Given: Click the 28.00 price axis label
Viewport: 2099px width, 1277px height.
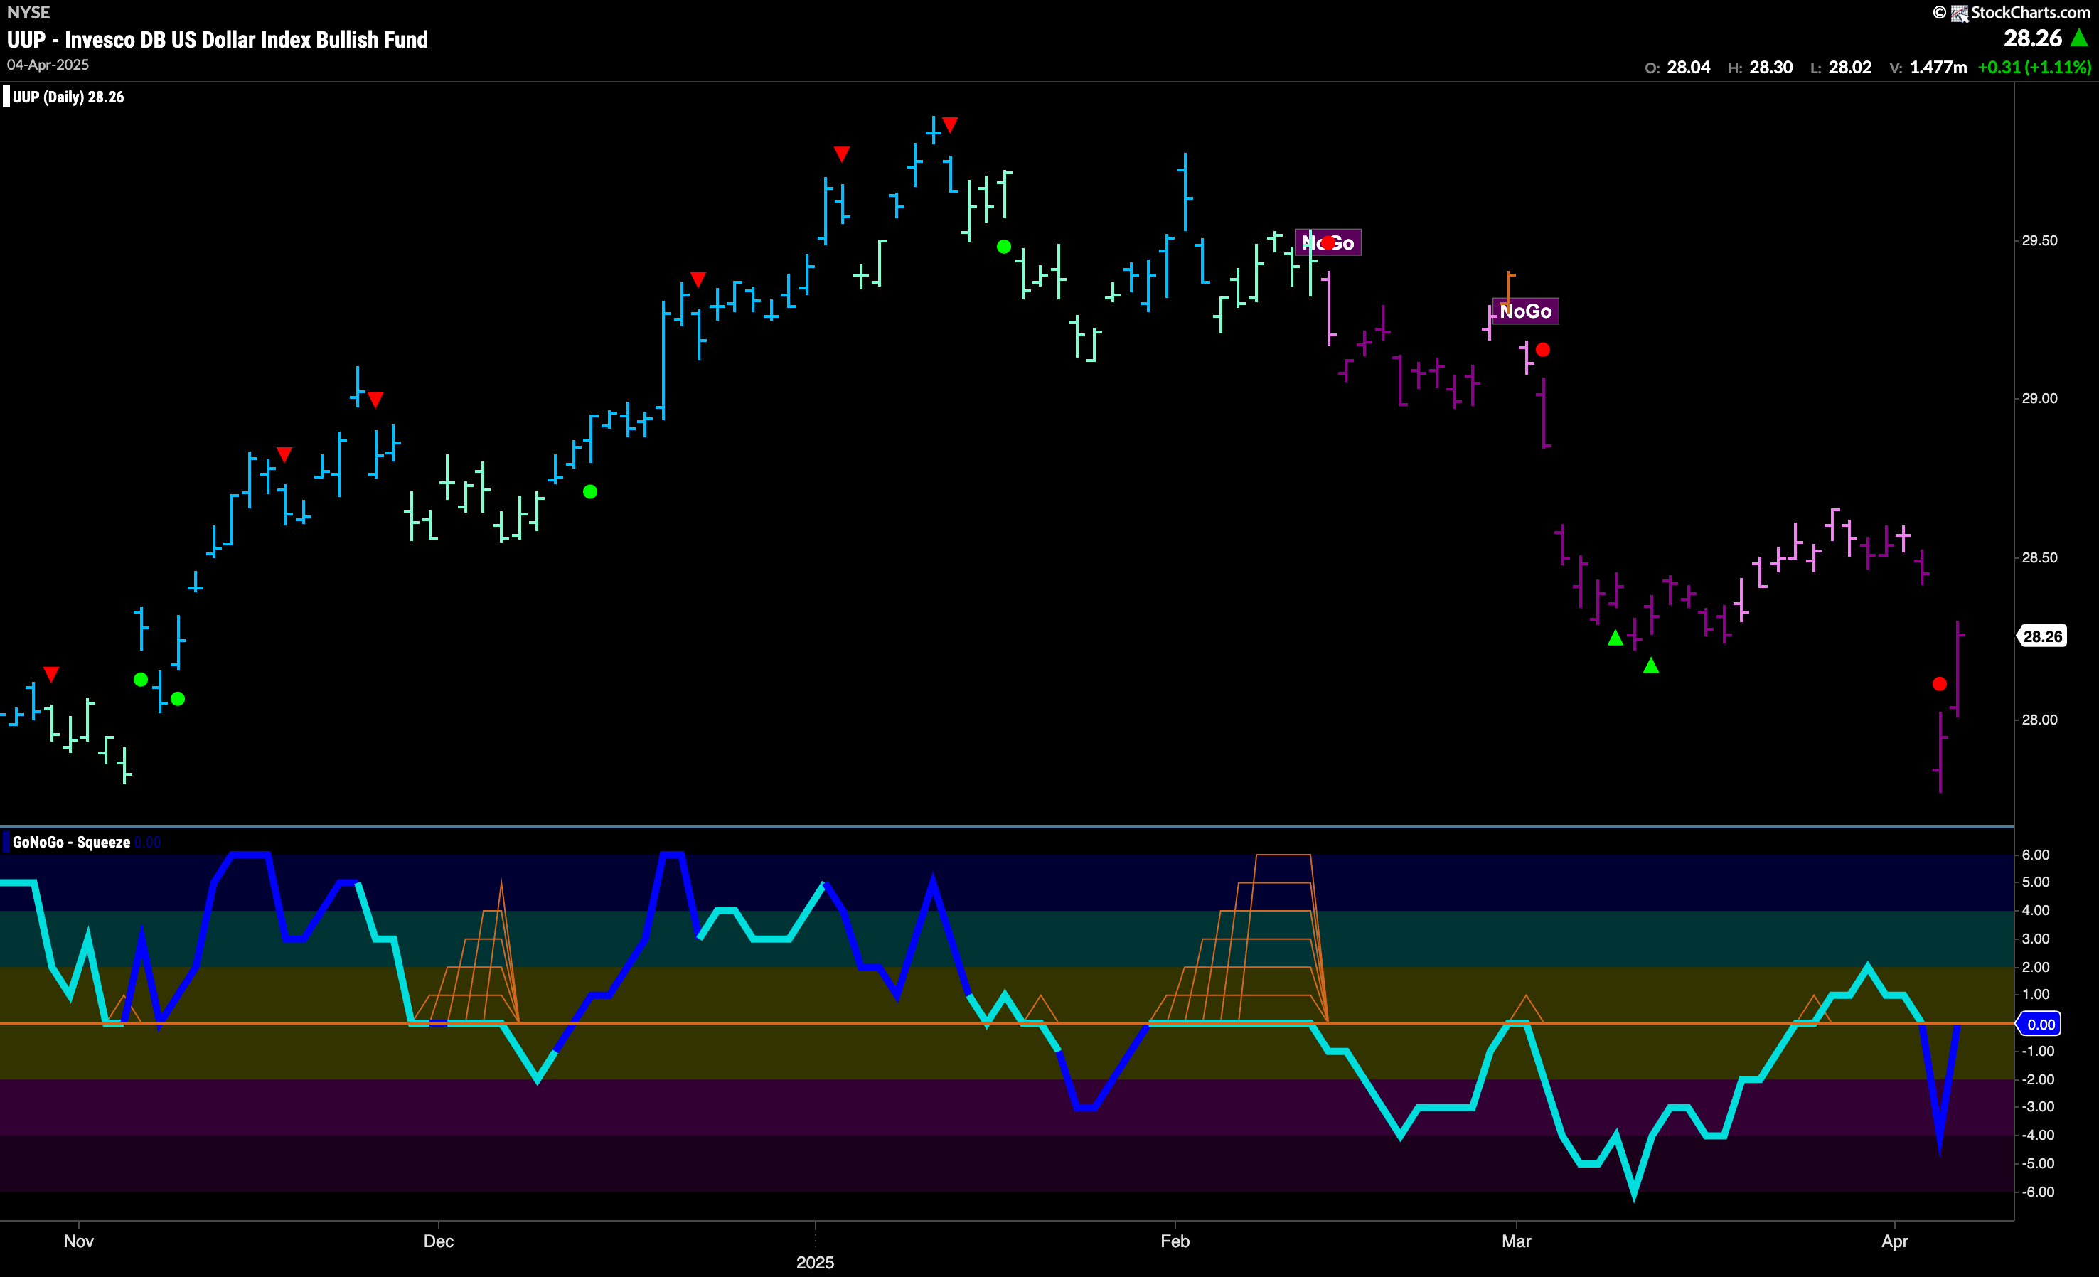Looking at the screenshot, I should click(x=2039, y=720).
